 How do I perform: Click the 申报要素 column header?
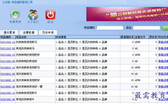click(x=88, y=37)
